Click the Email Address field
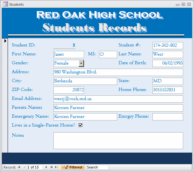Image resolution: width=194 pixels, height=172 pixels. point(118,99)
